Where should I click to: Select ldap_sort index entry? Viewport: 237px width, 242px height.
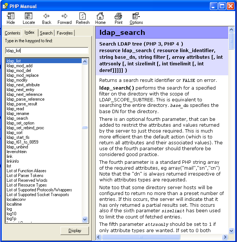tap(15, 133)
